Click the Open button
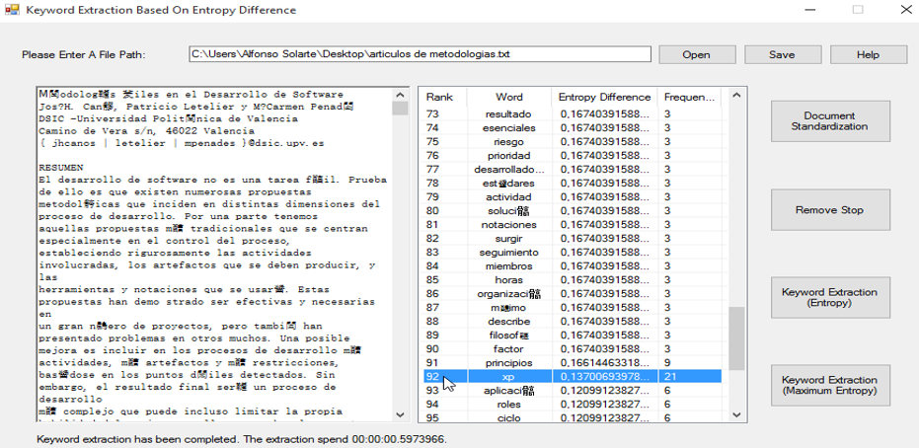Screen dimensions: 919x448 pyautogui.click(x=696, y=54)
